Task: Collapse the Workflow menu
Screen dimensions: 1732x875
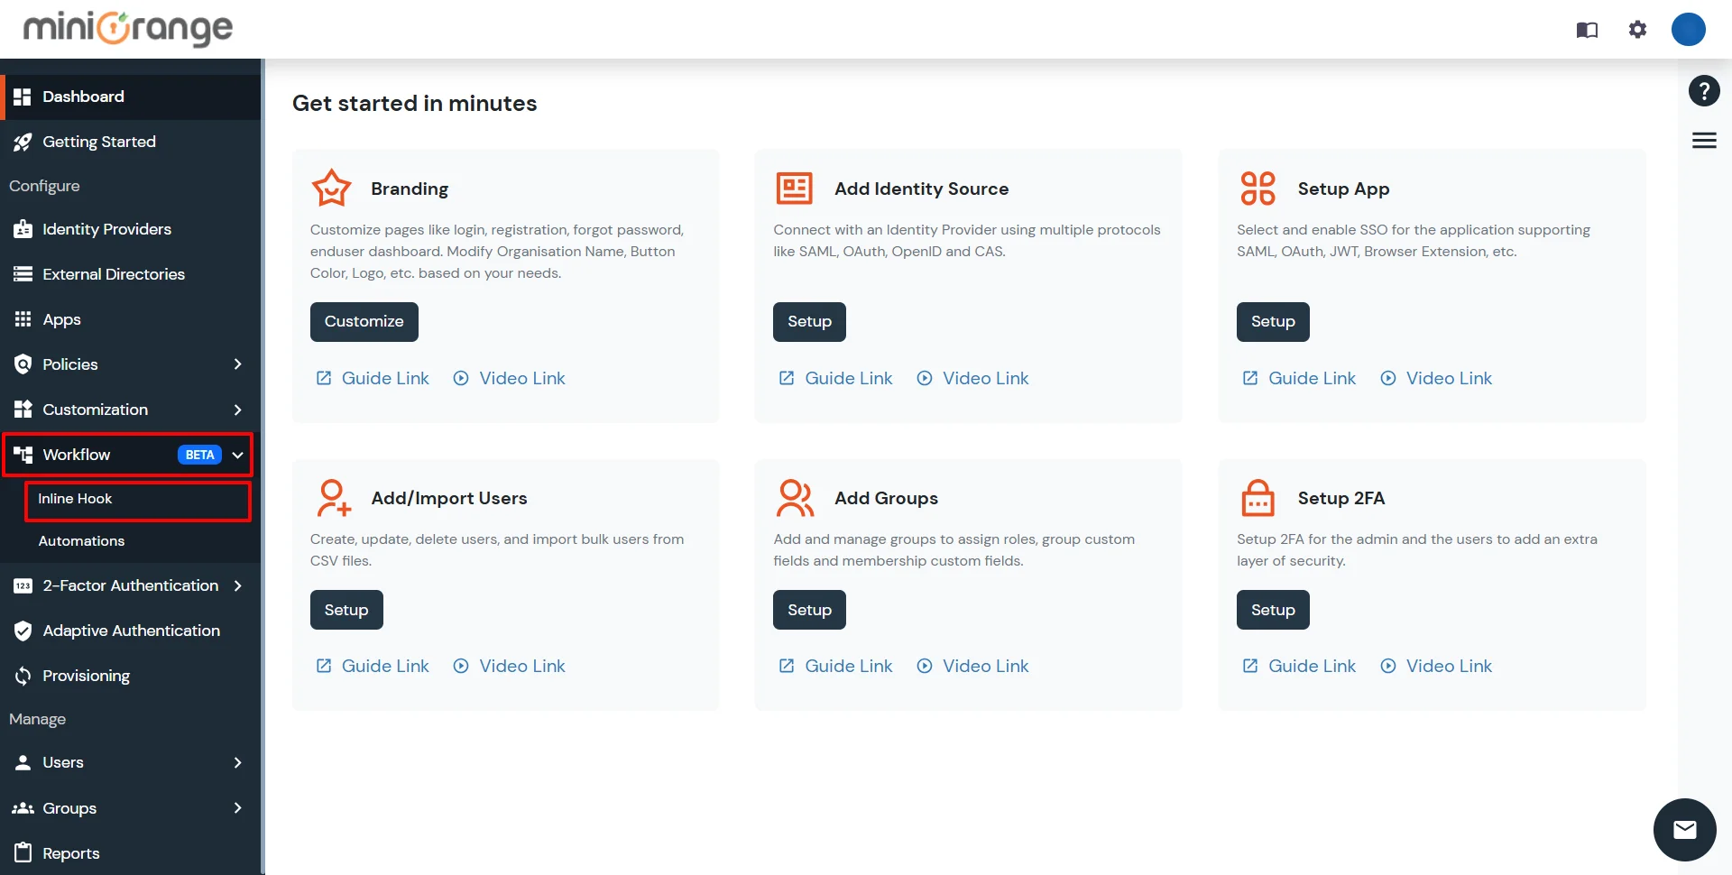Action: pyautogui.click(x=237, y=455)
